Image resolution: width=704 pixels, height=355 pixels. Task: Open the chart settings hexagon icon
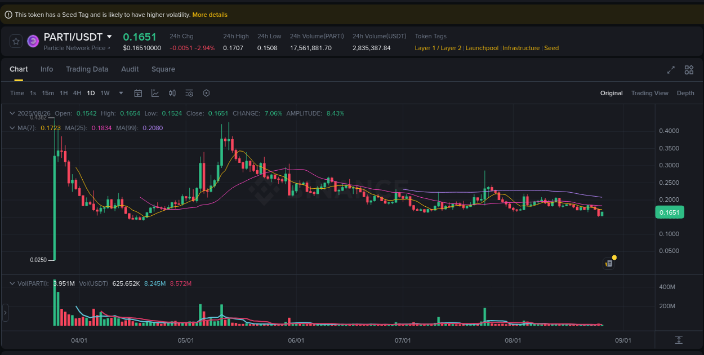tap(206, 93)
